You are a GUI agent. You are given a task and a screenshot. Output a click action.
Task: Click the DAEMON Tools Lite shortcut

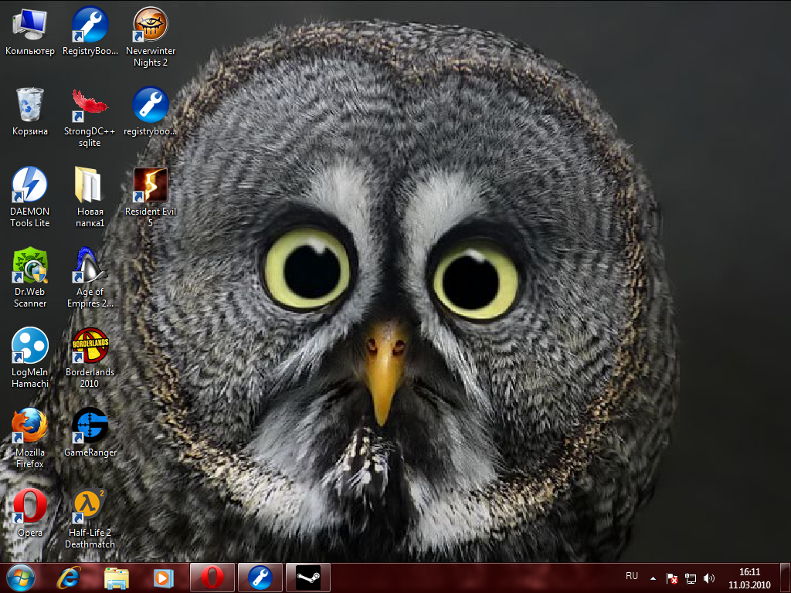pos(30,198)
